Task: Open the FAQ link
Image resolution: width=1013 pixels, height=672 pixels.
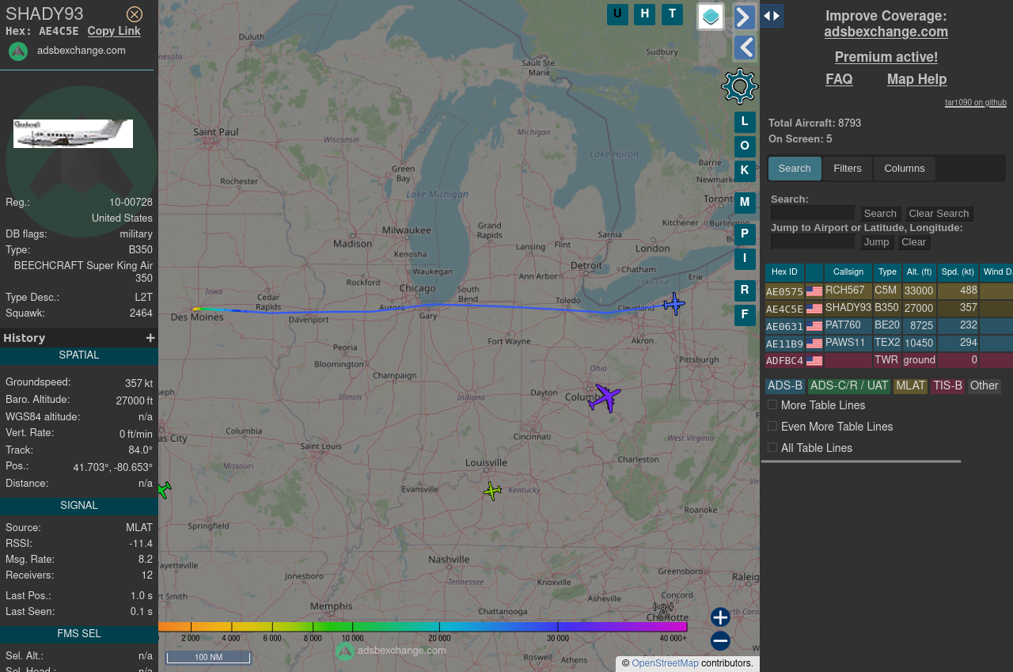Action: pos(839,79)
